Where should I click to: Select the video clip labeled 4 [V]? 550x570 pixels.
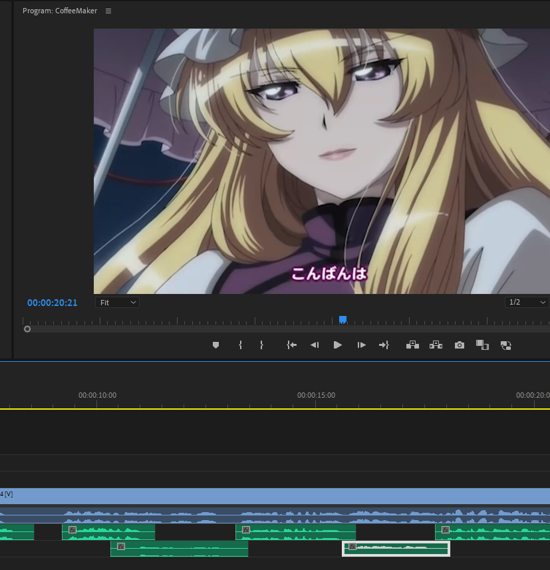(x=275, y=496)
